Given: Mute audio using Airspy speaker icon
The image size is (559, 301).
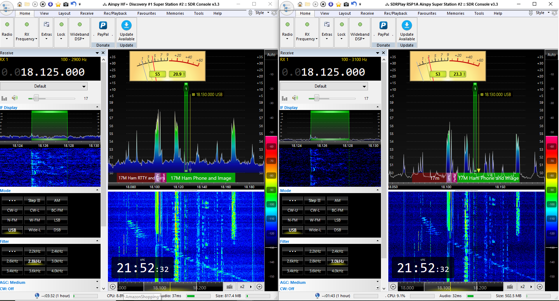Looking at the screenshot, I should 15,98.
